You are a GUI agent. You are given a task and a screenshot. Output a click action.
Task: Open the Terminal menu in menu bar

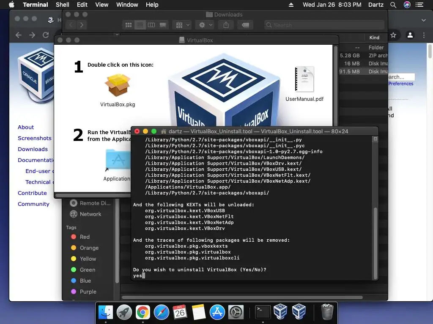coord(36,5)
